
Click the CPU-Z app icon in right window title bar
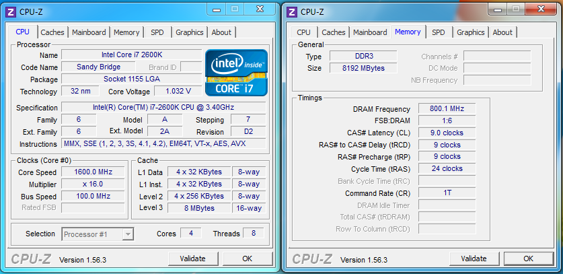pyautogui.click(x=293, y=12)
